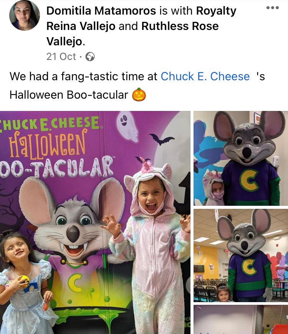The height and width of the screenshot is (334, 288).
Task: Open the three-dots post options menu
Action: coord(273,8)
